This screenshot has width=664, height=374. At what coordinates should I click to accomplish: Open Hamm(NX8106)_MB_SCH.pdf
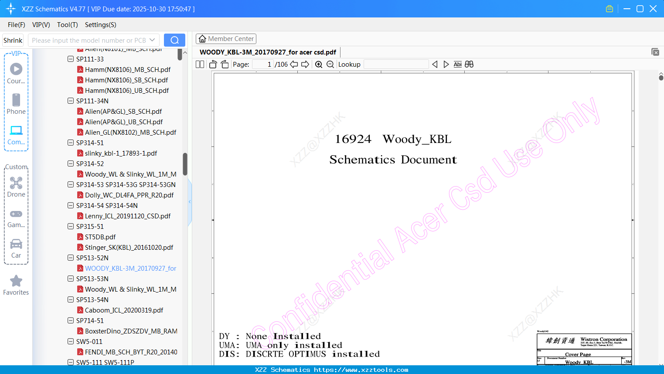(128, 69)
